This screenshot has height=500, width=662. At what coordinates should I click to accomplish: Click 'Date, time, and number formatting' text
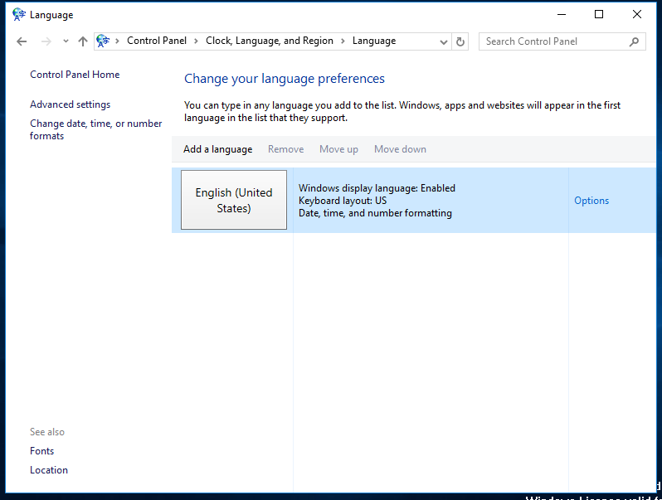[x=375, y=213]
